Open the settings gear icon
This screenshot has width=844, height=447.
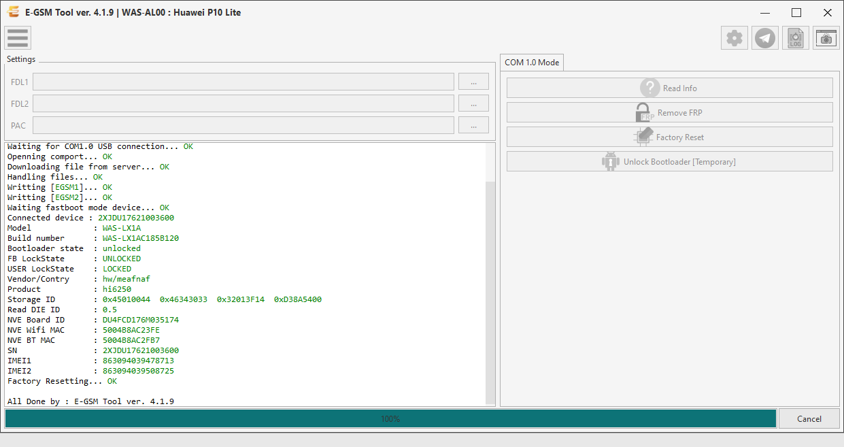[x=735, y=38]
